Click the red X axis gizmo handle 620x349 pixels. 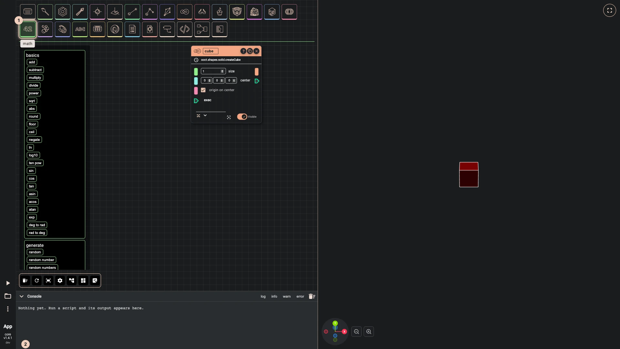click(344, 332)
